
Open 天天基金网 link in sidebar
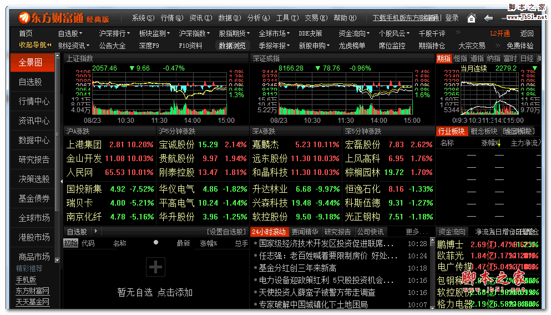click(33, 302)
